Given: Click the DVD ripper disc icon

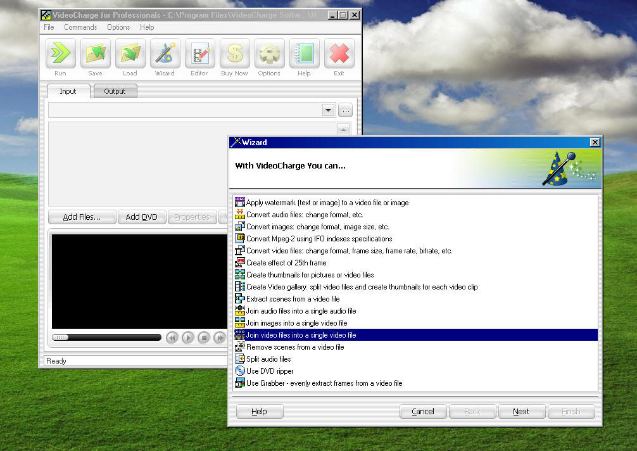Looking at the screenshot, I should click(x=240, y=371).
